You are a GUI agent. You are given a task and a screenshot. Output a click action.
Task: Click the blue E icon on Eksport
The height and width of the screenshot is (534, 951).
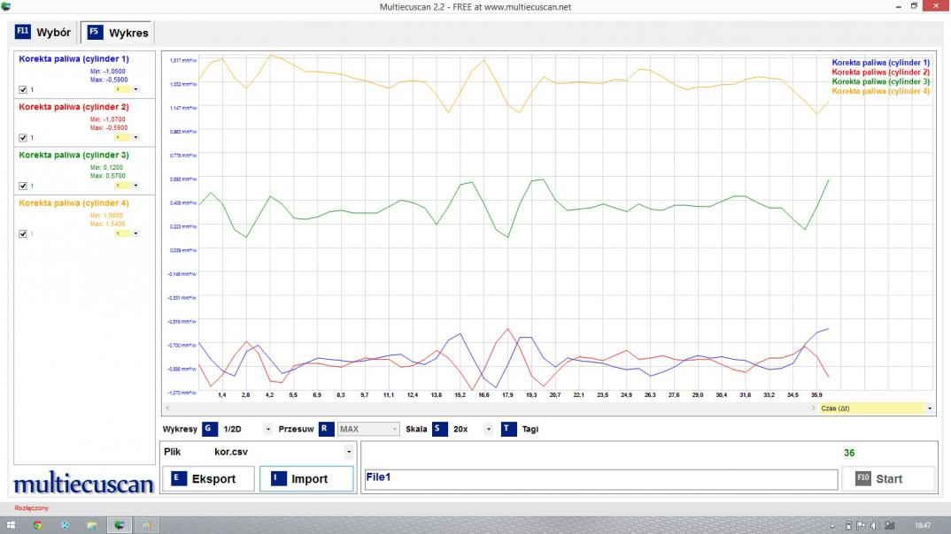click(178, 478)
